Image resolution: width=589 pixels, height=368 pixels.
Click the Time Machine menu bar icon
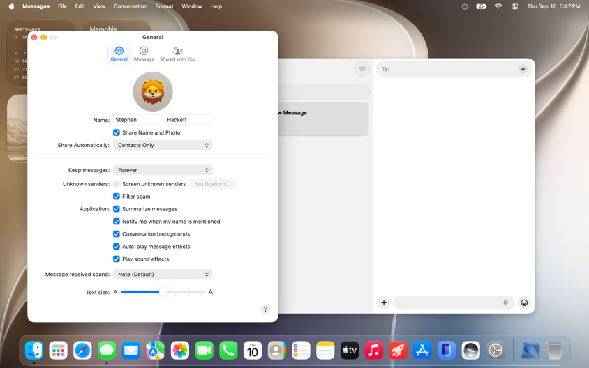[465, 6]
